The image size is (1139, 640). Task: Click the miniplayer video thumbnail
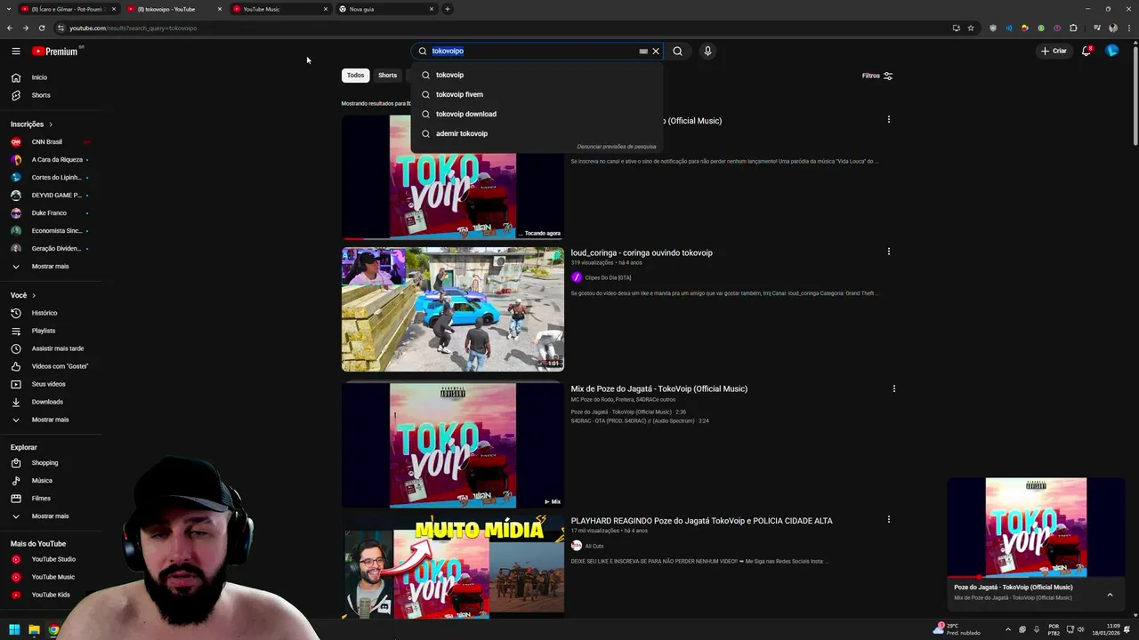tap(1036, 527)
